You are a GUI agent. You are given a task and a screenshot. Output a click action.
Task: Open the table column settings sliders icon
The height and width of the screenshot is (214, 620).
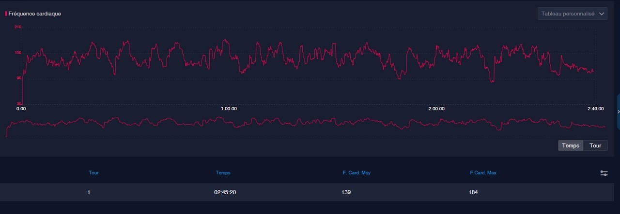(604, 173)
